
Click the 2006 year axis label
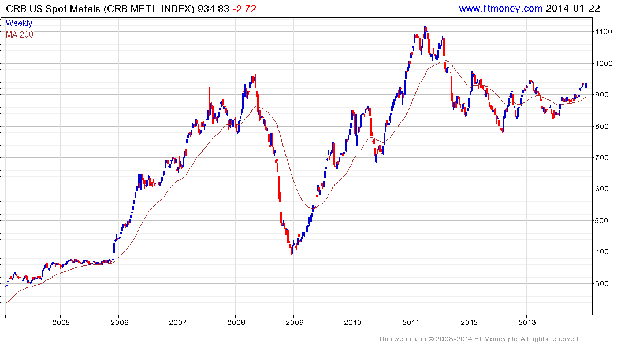(119, 322)
